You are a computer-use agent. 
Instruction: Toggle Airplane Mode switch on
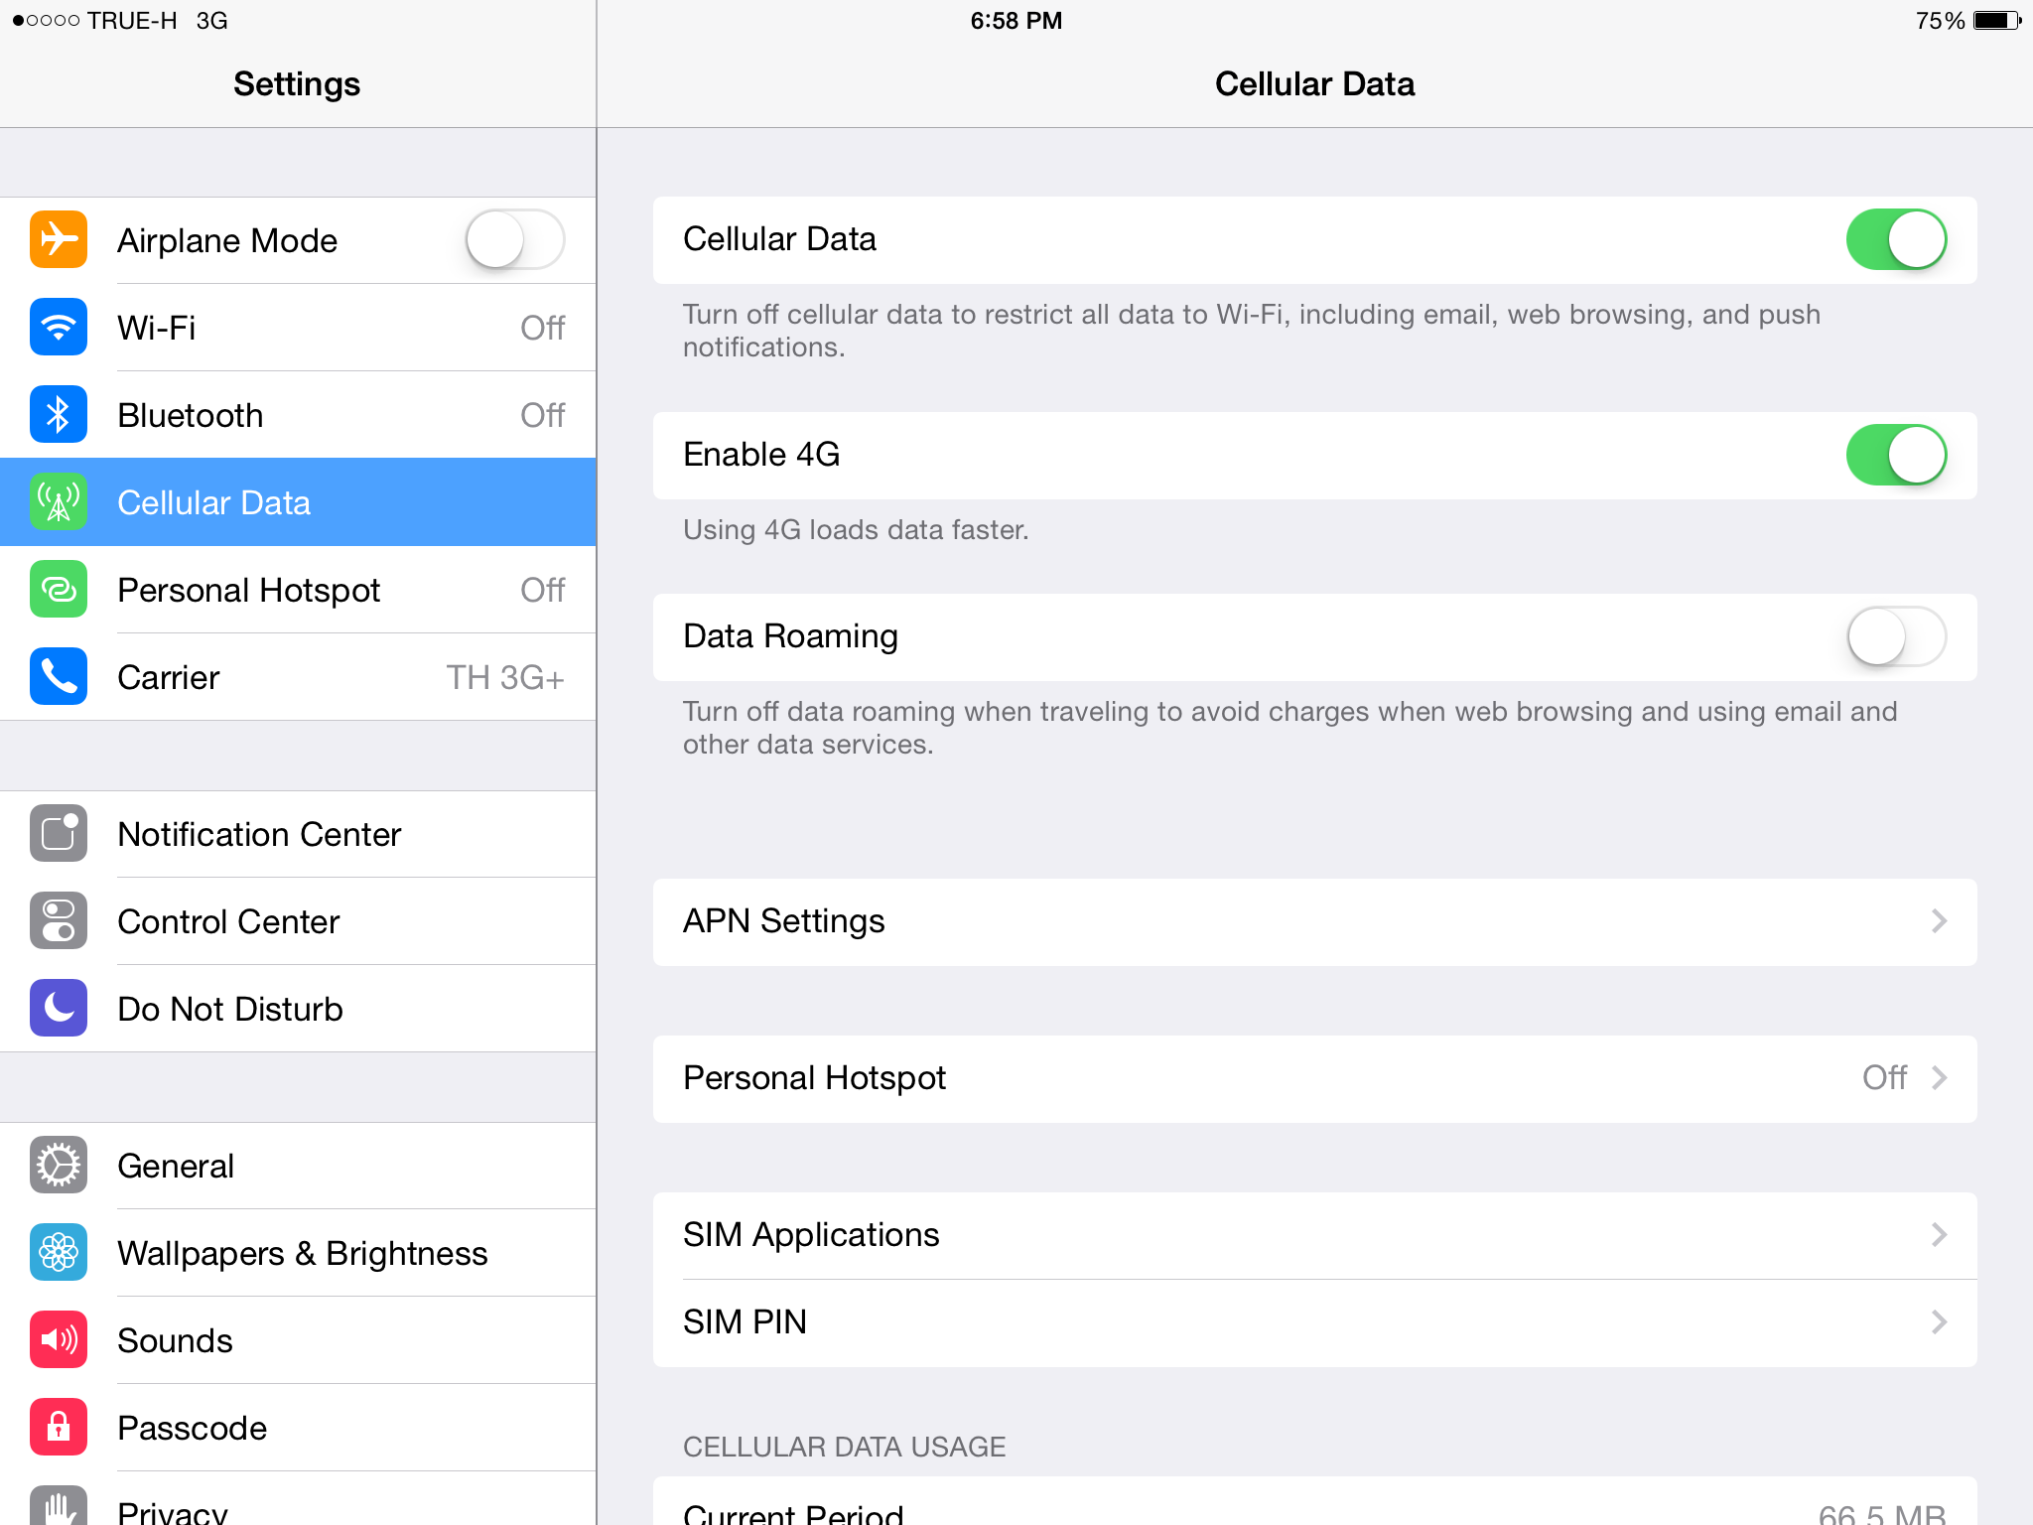(514, 239)
